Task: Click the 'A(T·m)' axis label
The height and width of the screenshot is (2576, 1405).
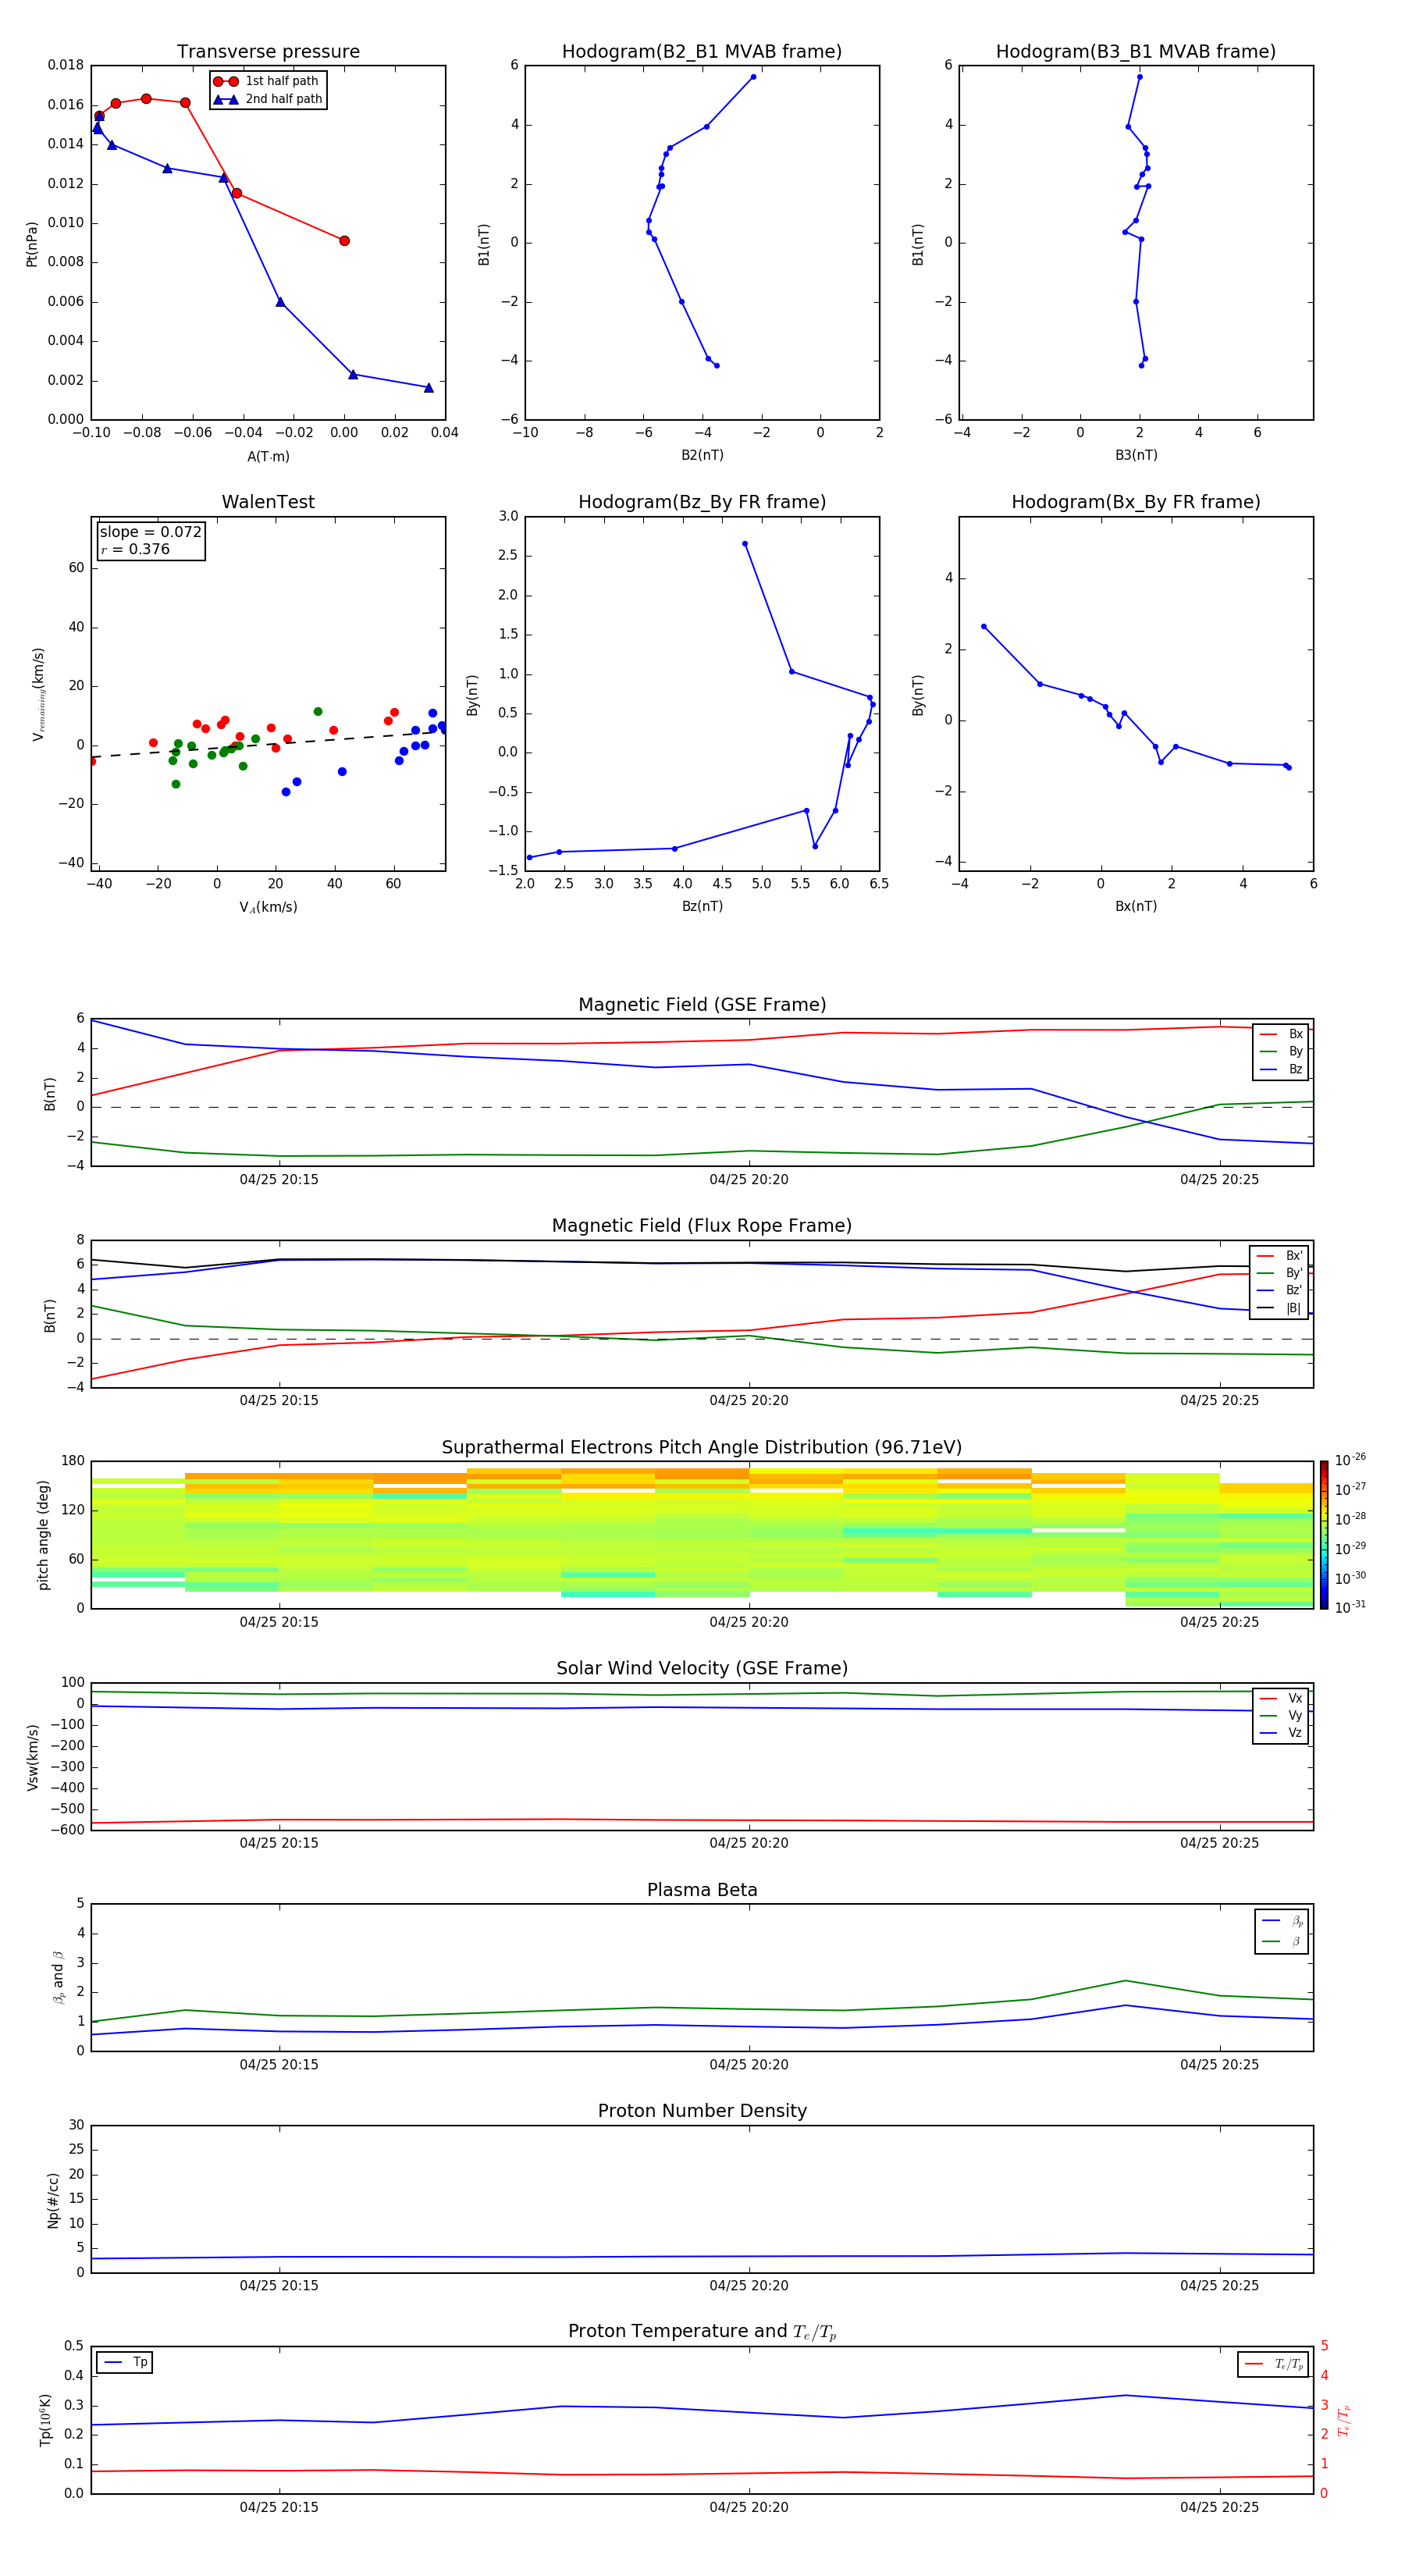Action: [268, 457]
